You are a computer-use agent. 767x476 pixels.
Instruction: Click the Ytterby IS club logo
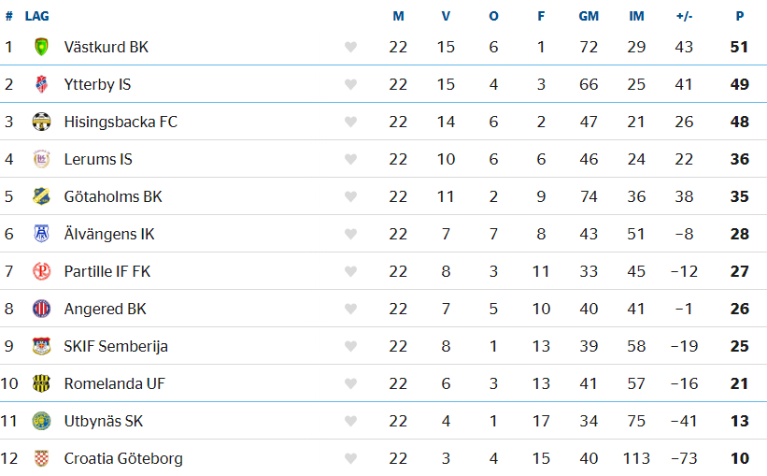[42, 84]
